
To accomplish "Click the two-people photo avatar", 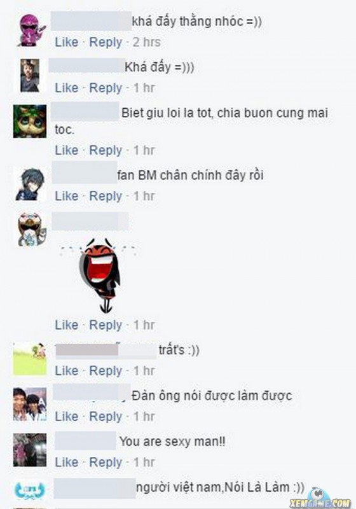I will tap(30, 404).
